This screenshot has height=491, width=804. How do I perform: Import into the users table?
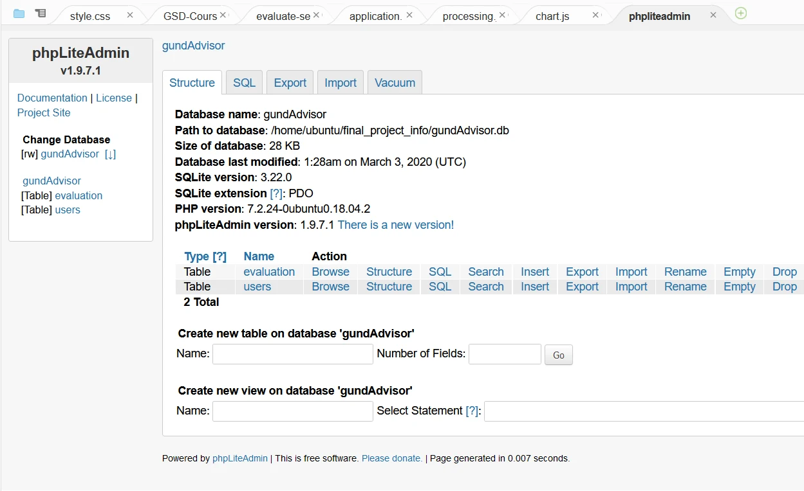pos(631,287)
